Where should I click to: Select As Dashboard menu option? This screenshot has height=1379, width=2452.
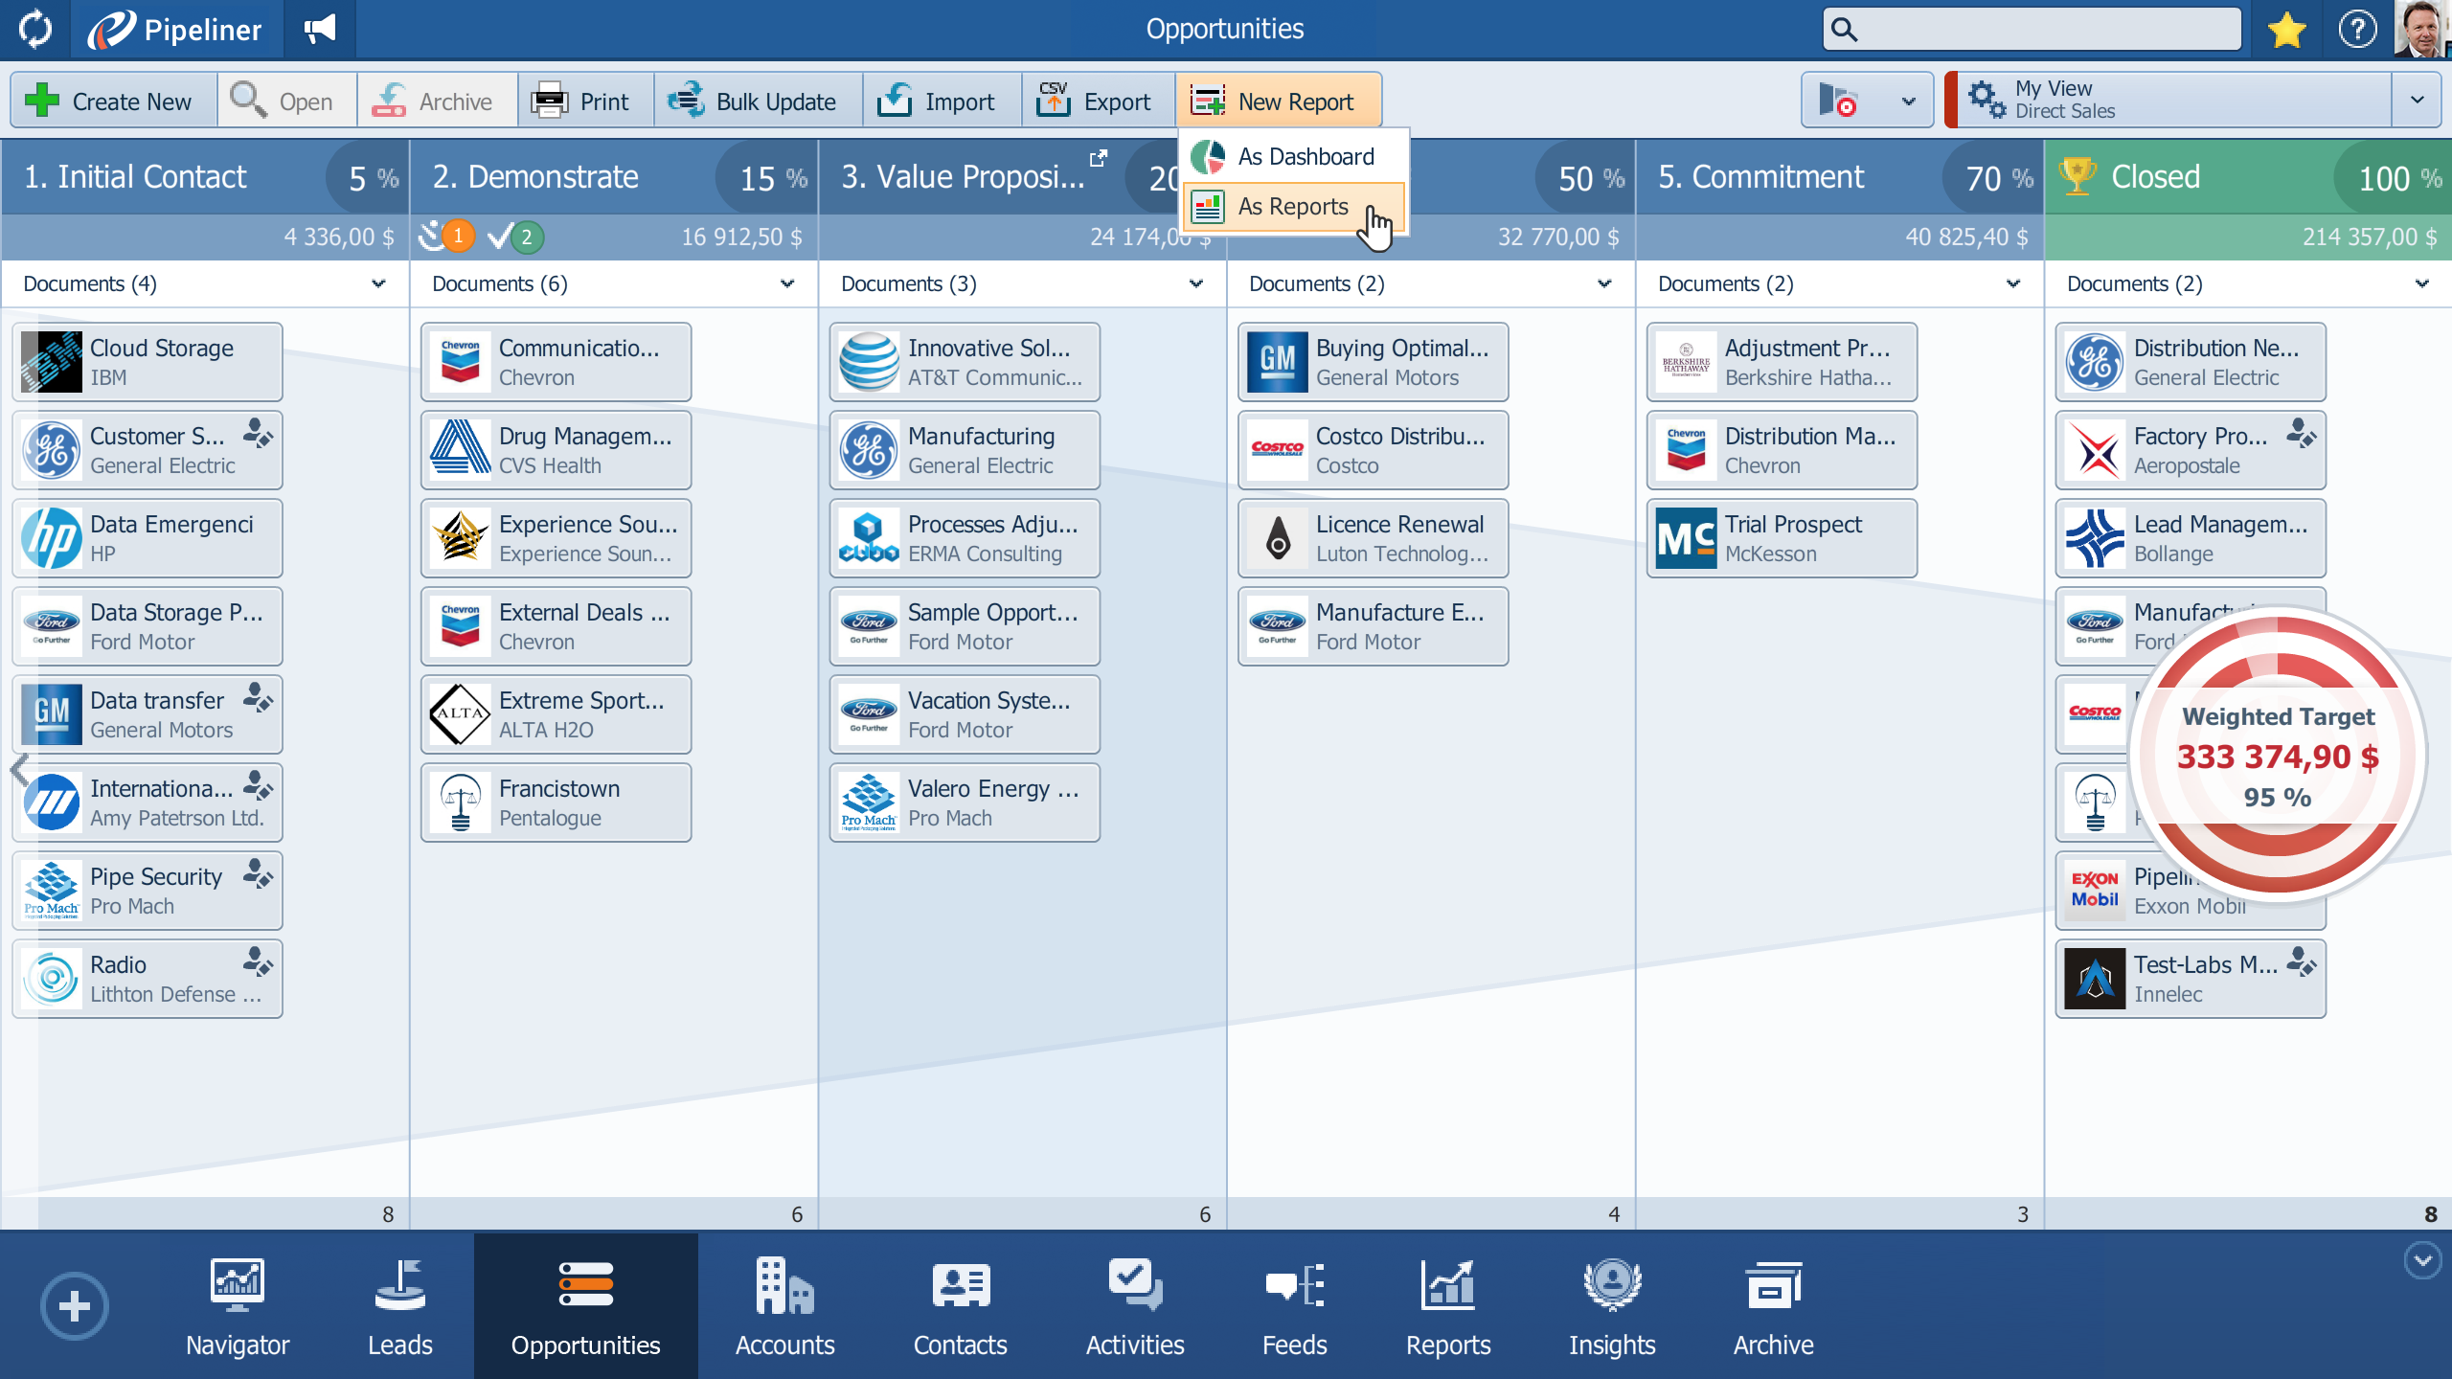(1305, 157)
